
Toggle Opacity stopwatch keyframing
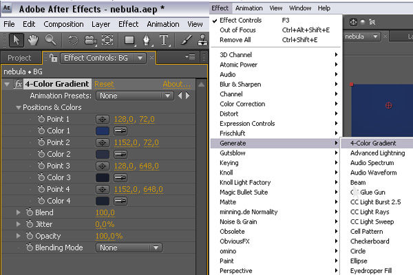(x=30, y=236)
